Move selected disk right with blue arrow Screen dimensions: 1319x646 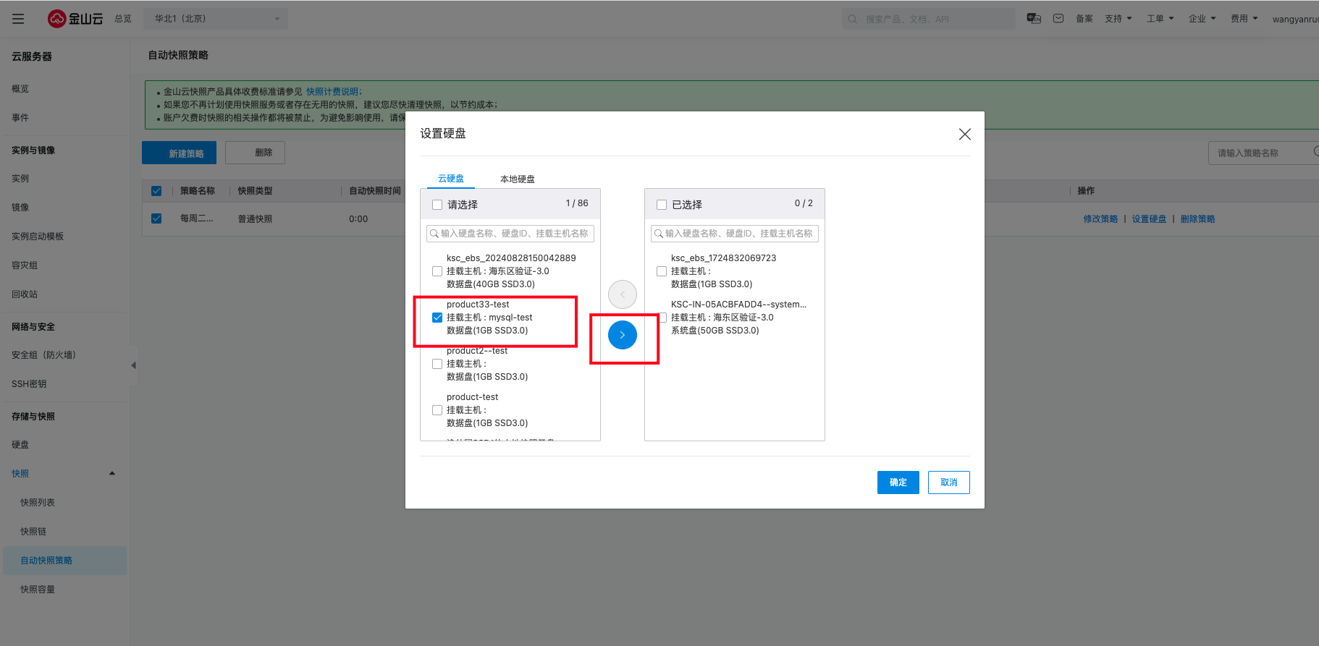(623, 335)
